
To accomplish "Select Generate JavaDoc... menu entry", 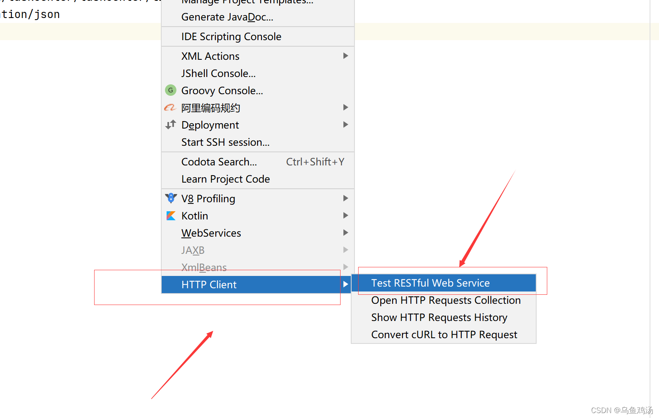I will point(258,17).
